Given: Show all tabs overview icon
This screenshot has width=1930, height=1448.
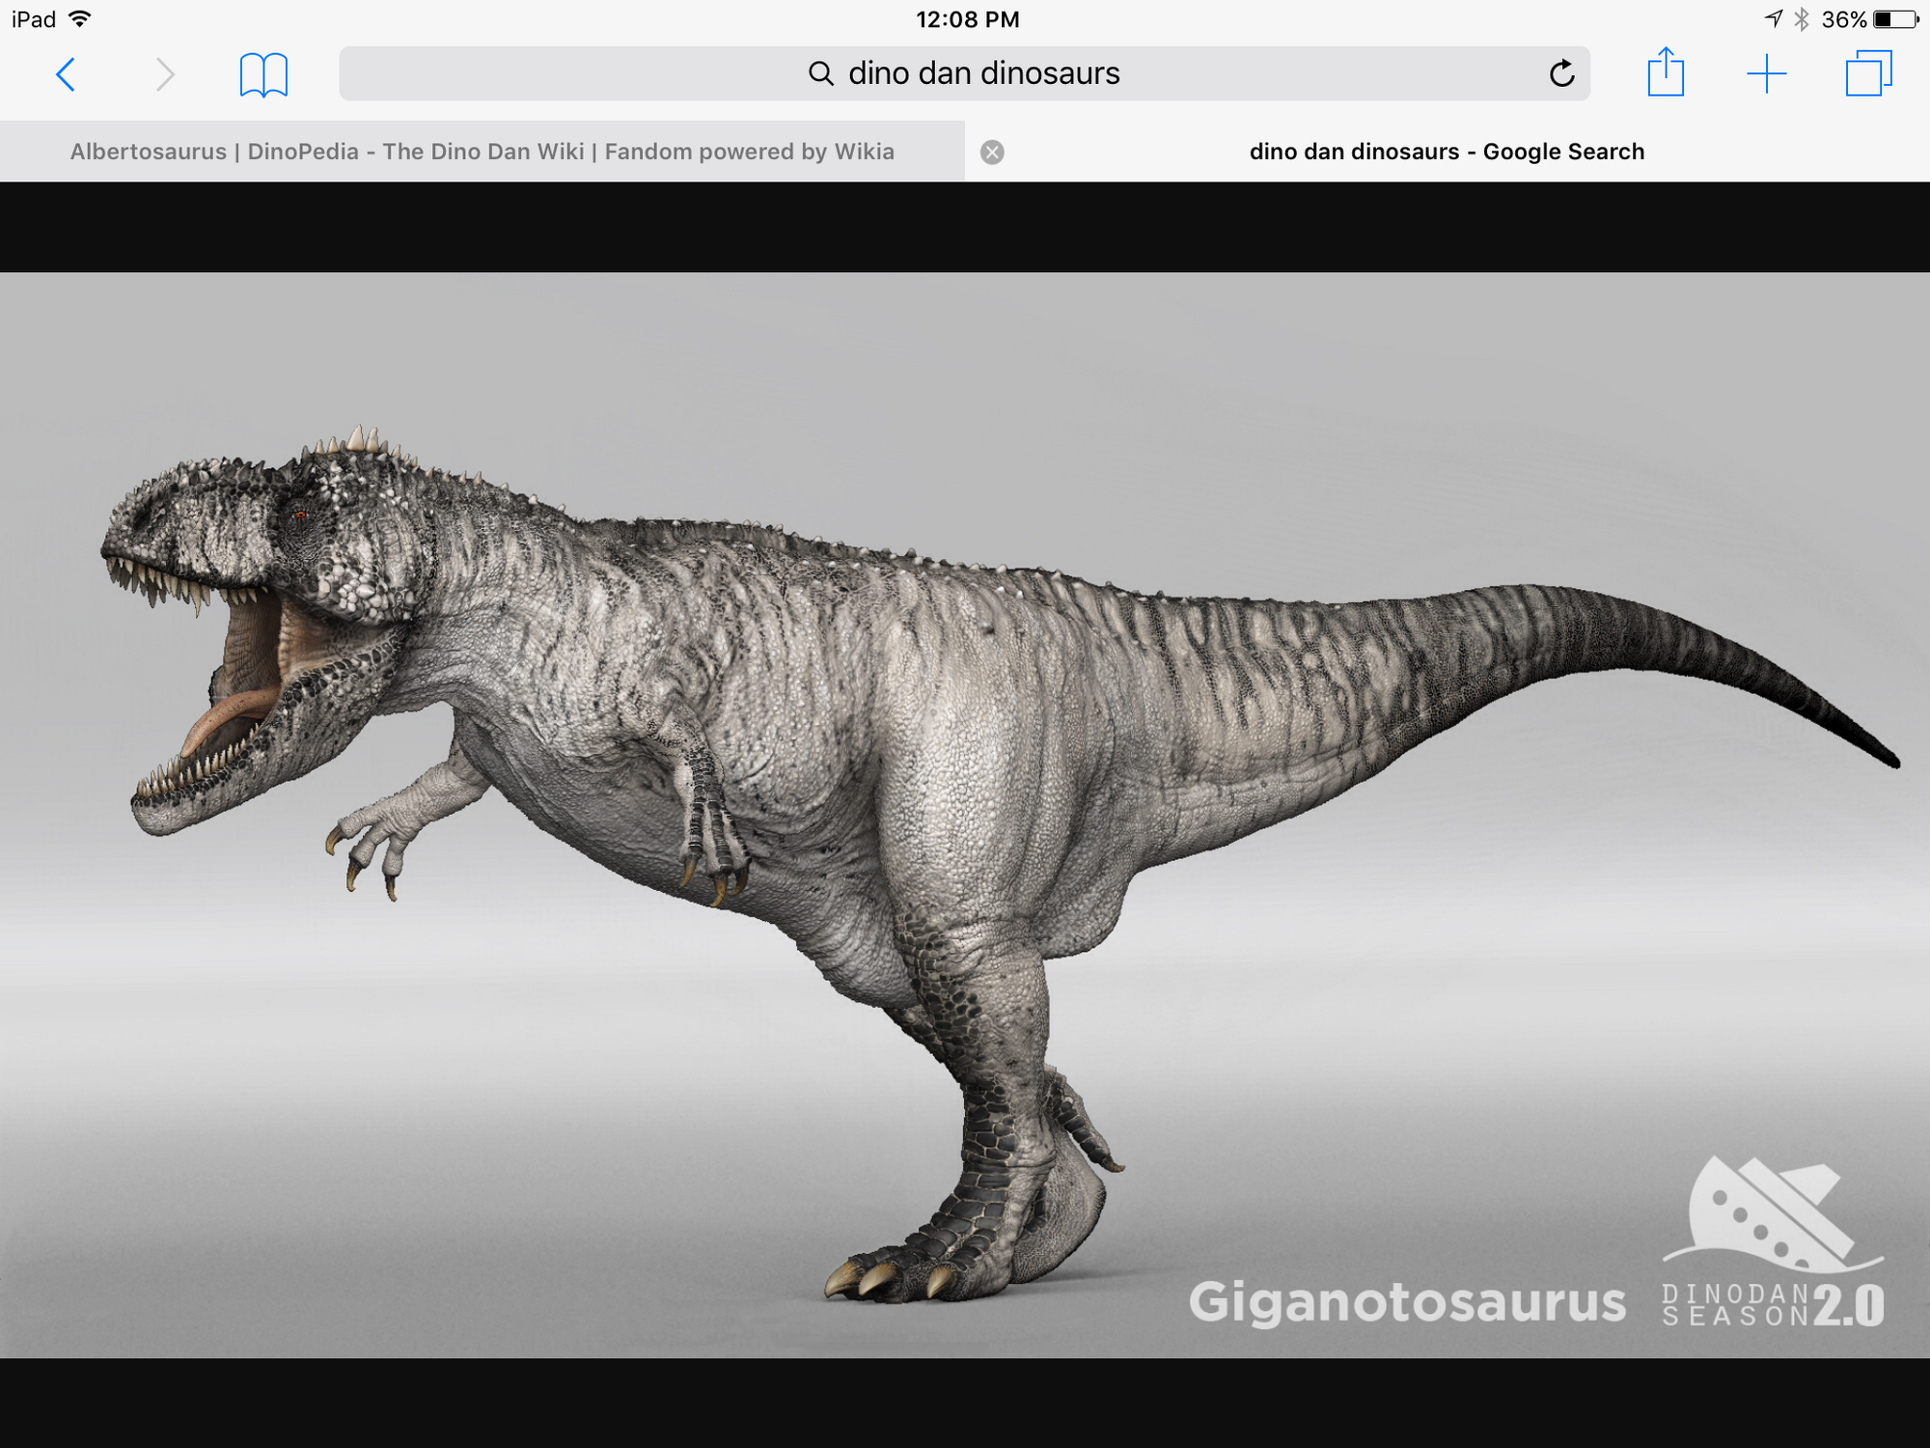Looking at the screenshot, I should coord(1869,74).
